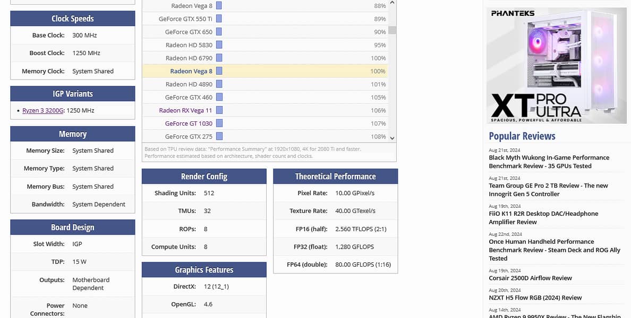The width and height of the screenshot is (631, 318).
Task: Open Black Myth Wukong benchmark review
Action: point(549,162)
